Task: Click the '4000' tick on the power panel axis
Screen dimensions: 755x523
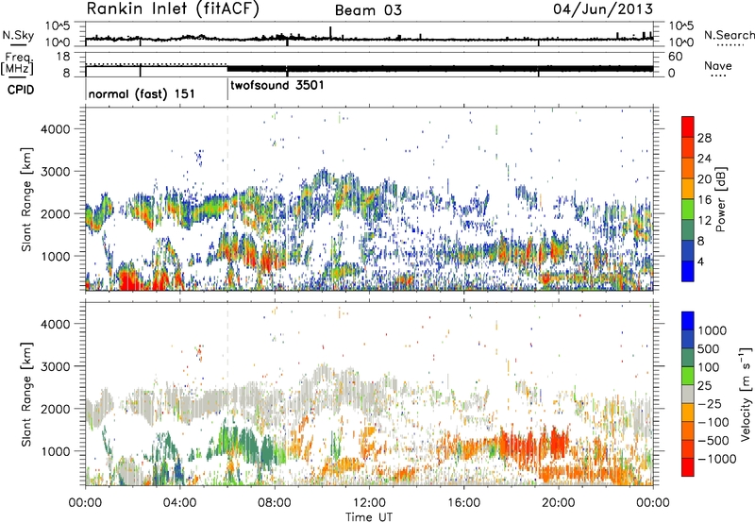Action: pos(56,129)
